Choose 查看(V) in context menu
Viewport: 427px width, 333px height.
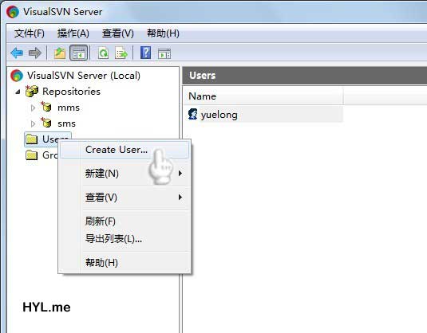(125, 197)
